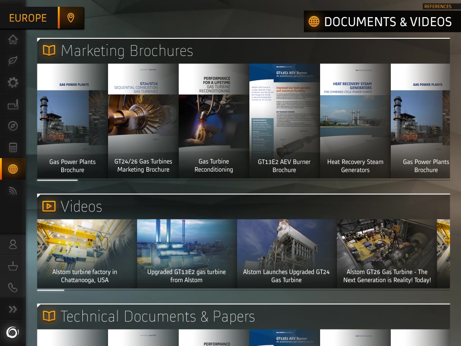This screenshot has height=346, width=461.
Task: Open GT24/26 Gas Turbines Marketing Brochure
Action: [x=143, y=121]
